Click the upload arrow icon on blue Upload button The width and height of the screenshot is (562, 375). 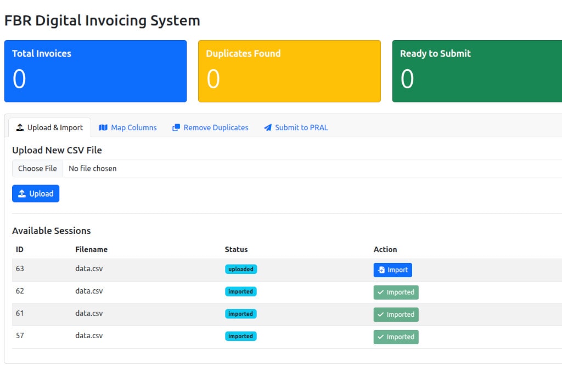pyautogui.click(x=22, y=194)
